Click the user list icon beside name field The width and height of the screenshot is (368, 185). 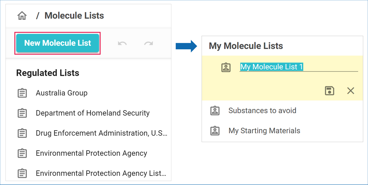click(x=226, y=67)
